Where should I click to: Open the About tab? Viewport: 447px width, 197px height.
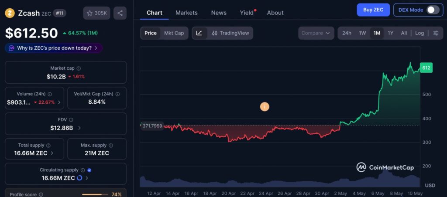275,13
